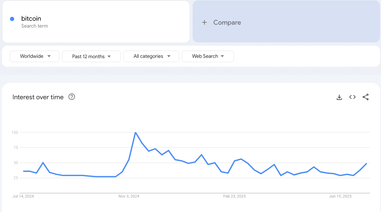Open the embed code icon
381x212 pixels.
[352, 97]
